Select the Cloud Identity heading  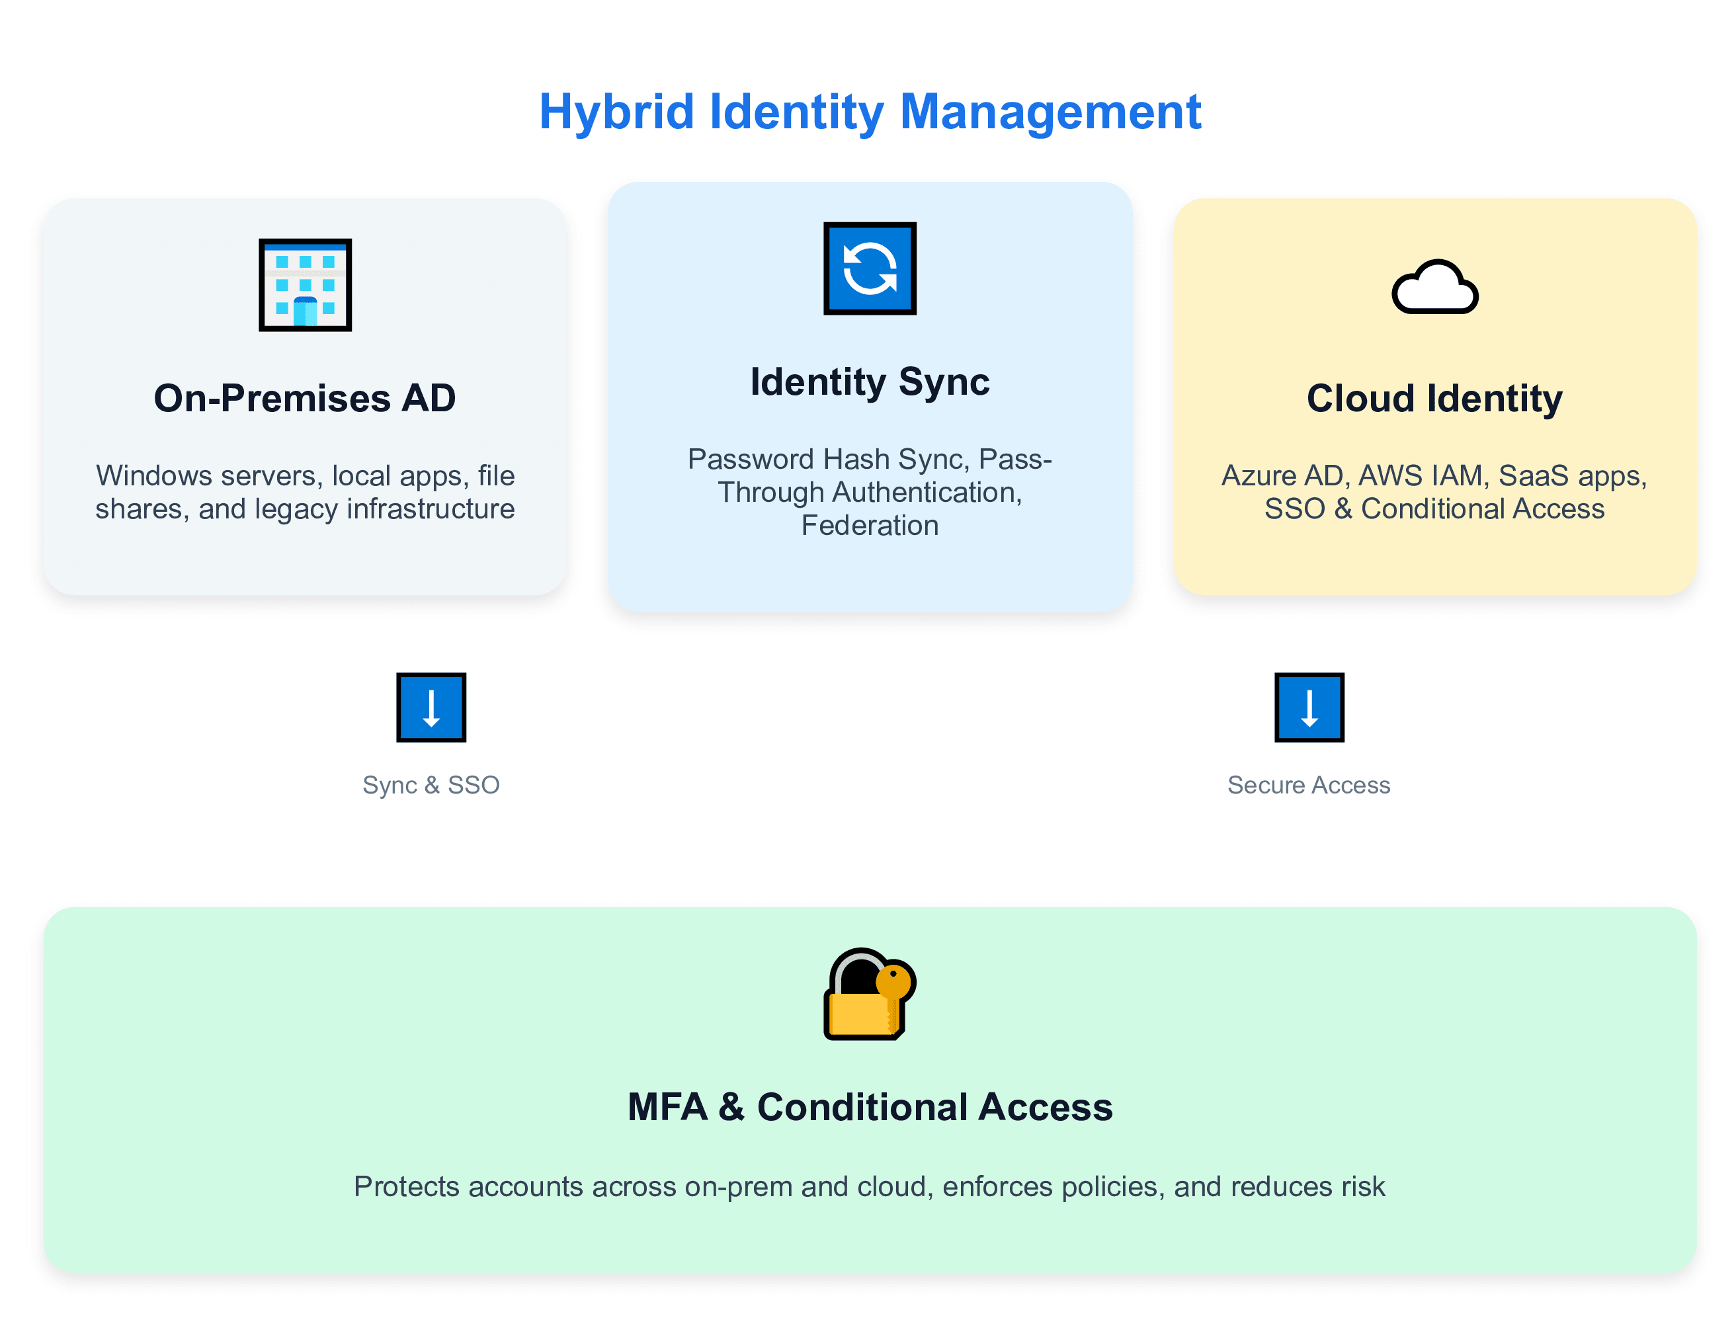pyautogui.click(x=1434, y=399)
